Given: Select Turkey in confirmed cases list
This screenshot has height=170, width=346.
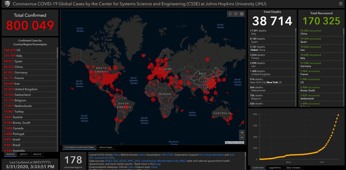Looking at the screenshot, I should 29,111.
